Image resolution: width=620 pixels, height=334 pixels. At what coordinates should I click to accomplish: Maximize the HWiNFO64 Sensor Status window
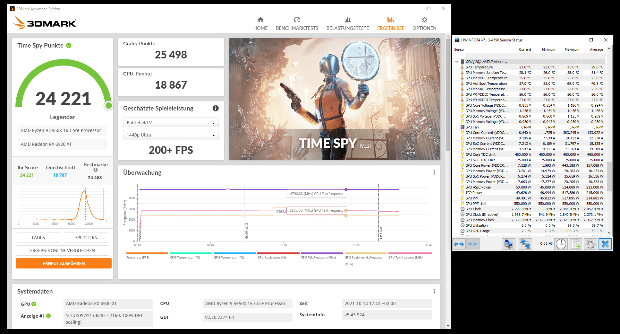pos(591,40)
